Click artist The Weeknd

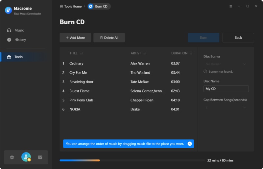coord(140,73)
